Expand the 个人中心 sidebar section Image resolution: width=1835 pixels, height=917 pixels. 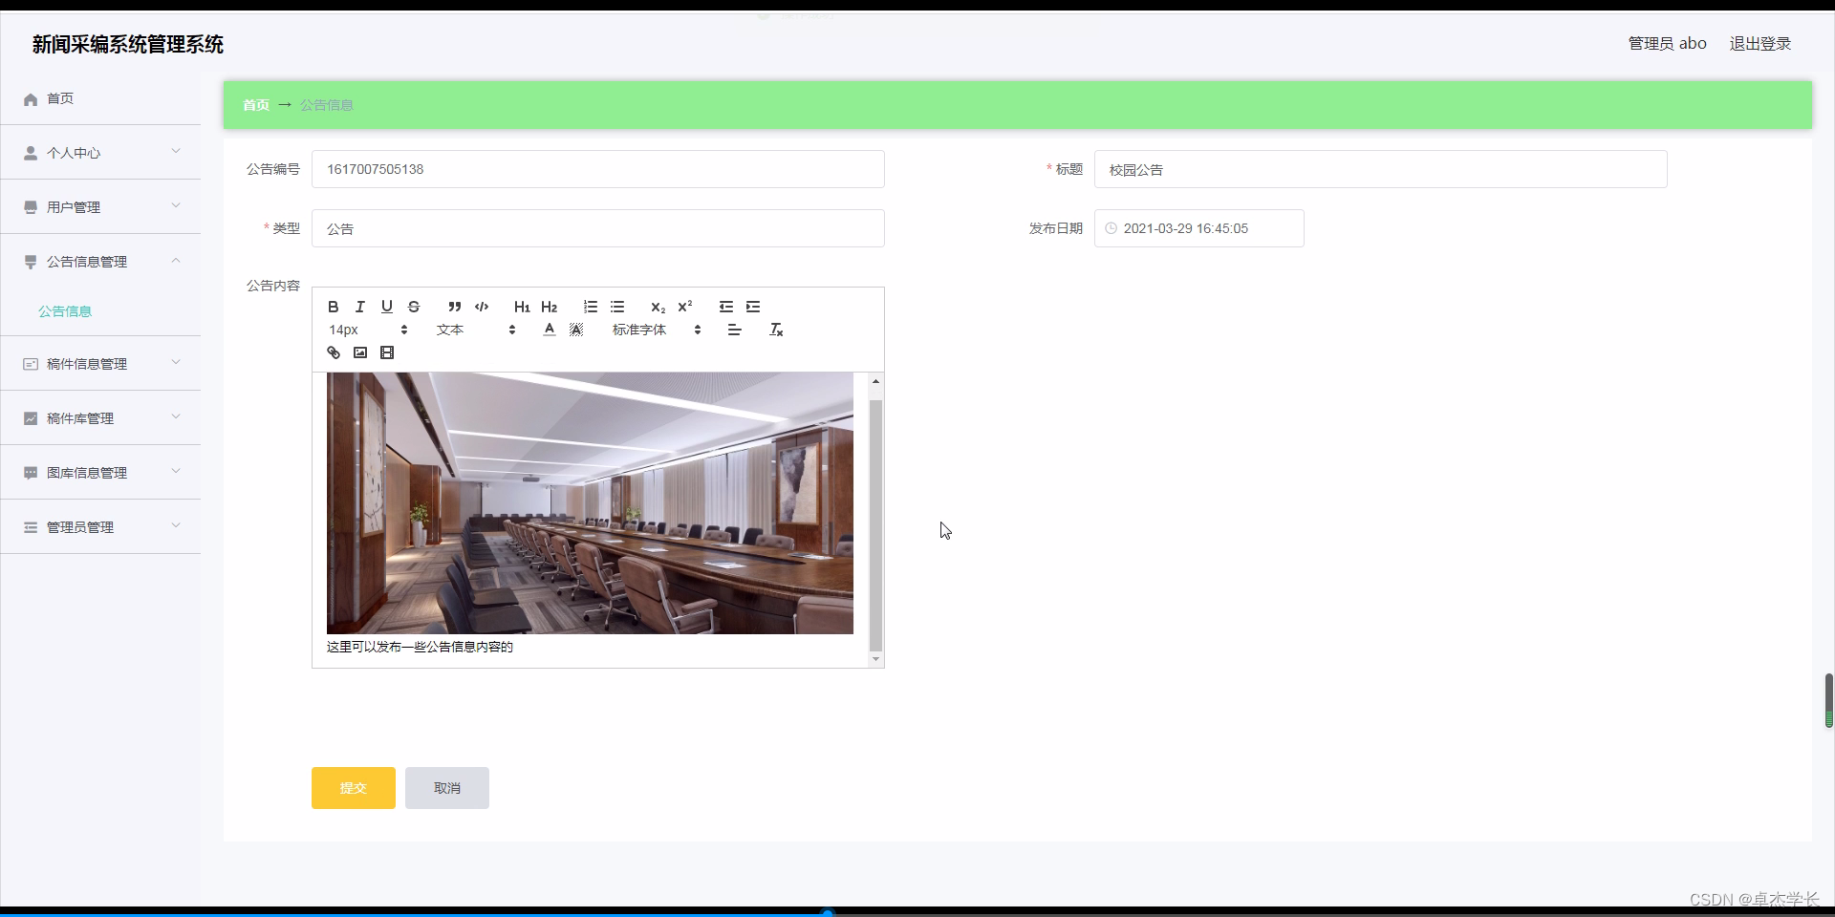[100, 152]
